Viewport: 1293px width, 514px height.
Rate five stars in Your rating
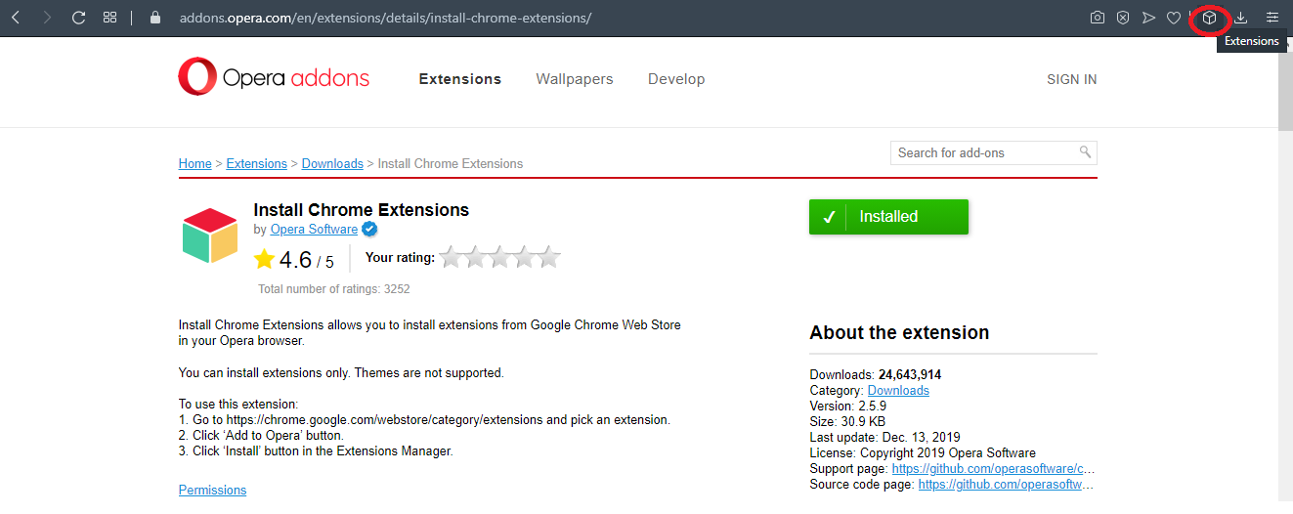[549, 258]
